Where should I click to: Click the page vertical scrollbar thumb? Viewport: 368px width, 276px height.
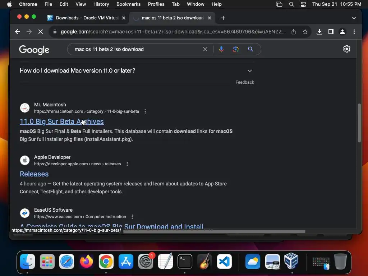click(359, 123)
